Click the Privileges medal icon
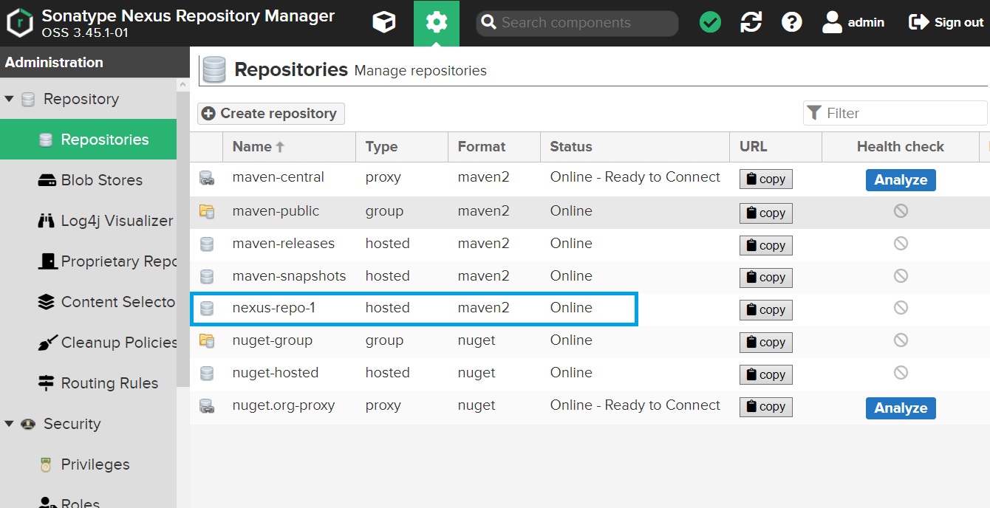Image resolution: width=990 pixels, height=508 pixels. pos(47,464)
